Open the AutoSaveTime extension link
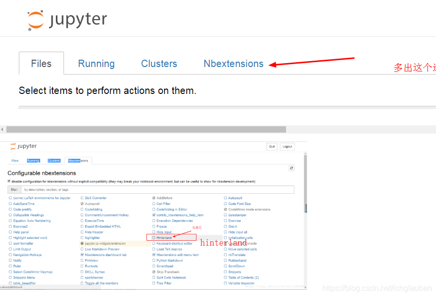This screenshot has height=297, width=436. [x=24, y=204]
